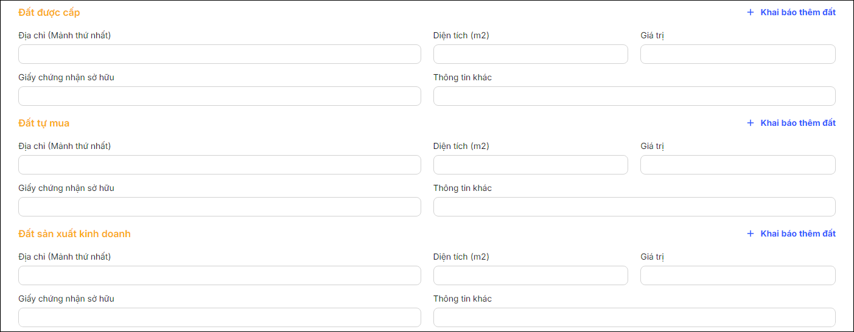Click the Giá trị input under Đất được cấp
The image size is (854, 332).
(x=738, y=54)
